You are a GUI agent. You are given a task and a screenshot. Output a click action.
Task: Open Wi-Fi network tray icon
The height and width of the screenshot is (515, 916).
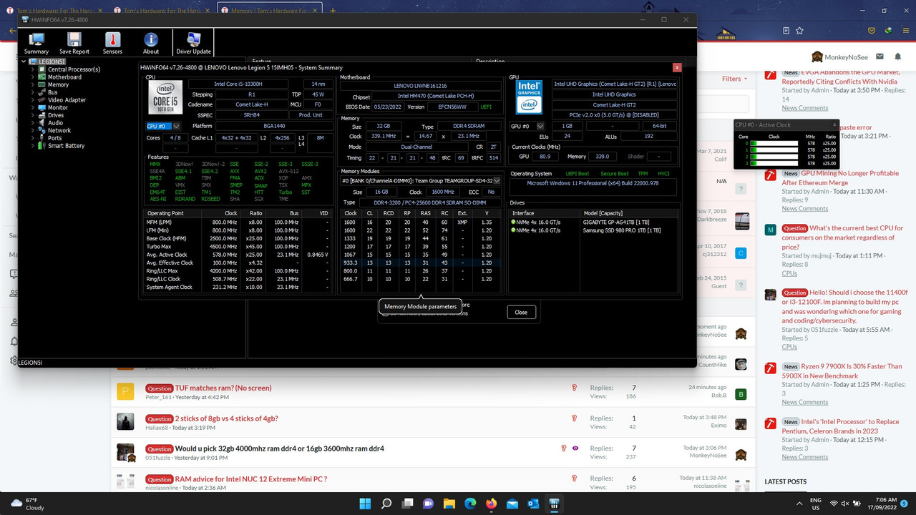click(835, 504)
